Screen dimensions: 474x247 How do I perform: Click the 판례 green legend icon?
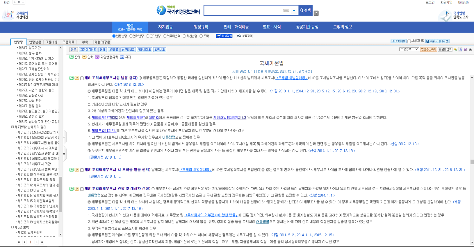(71, 57)
